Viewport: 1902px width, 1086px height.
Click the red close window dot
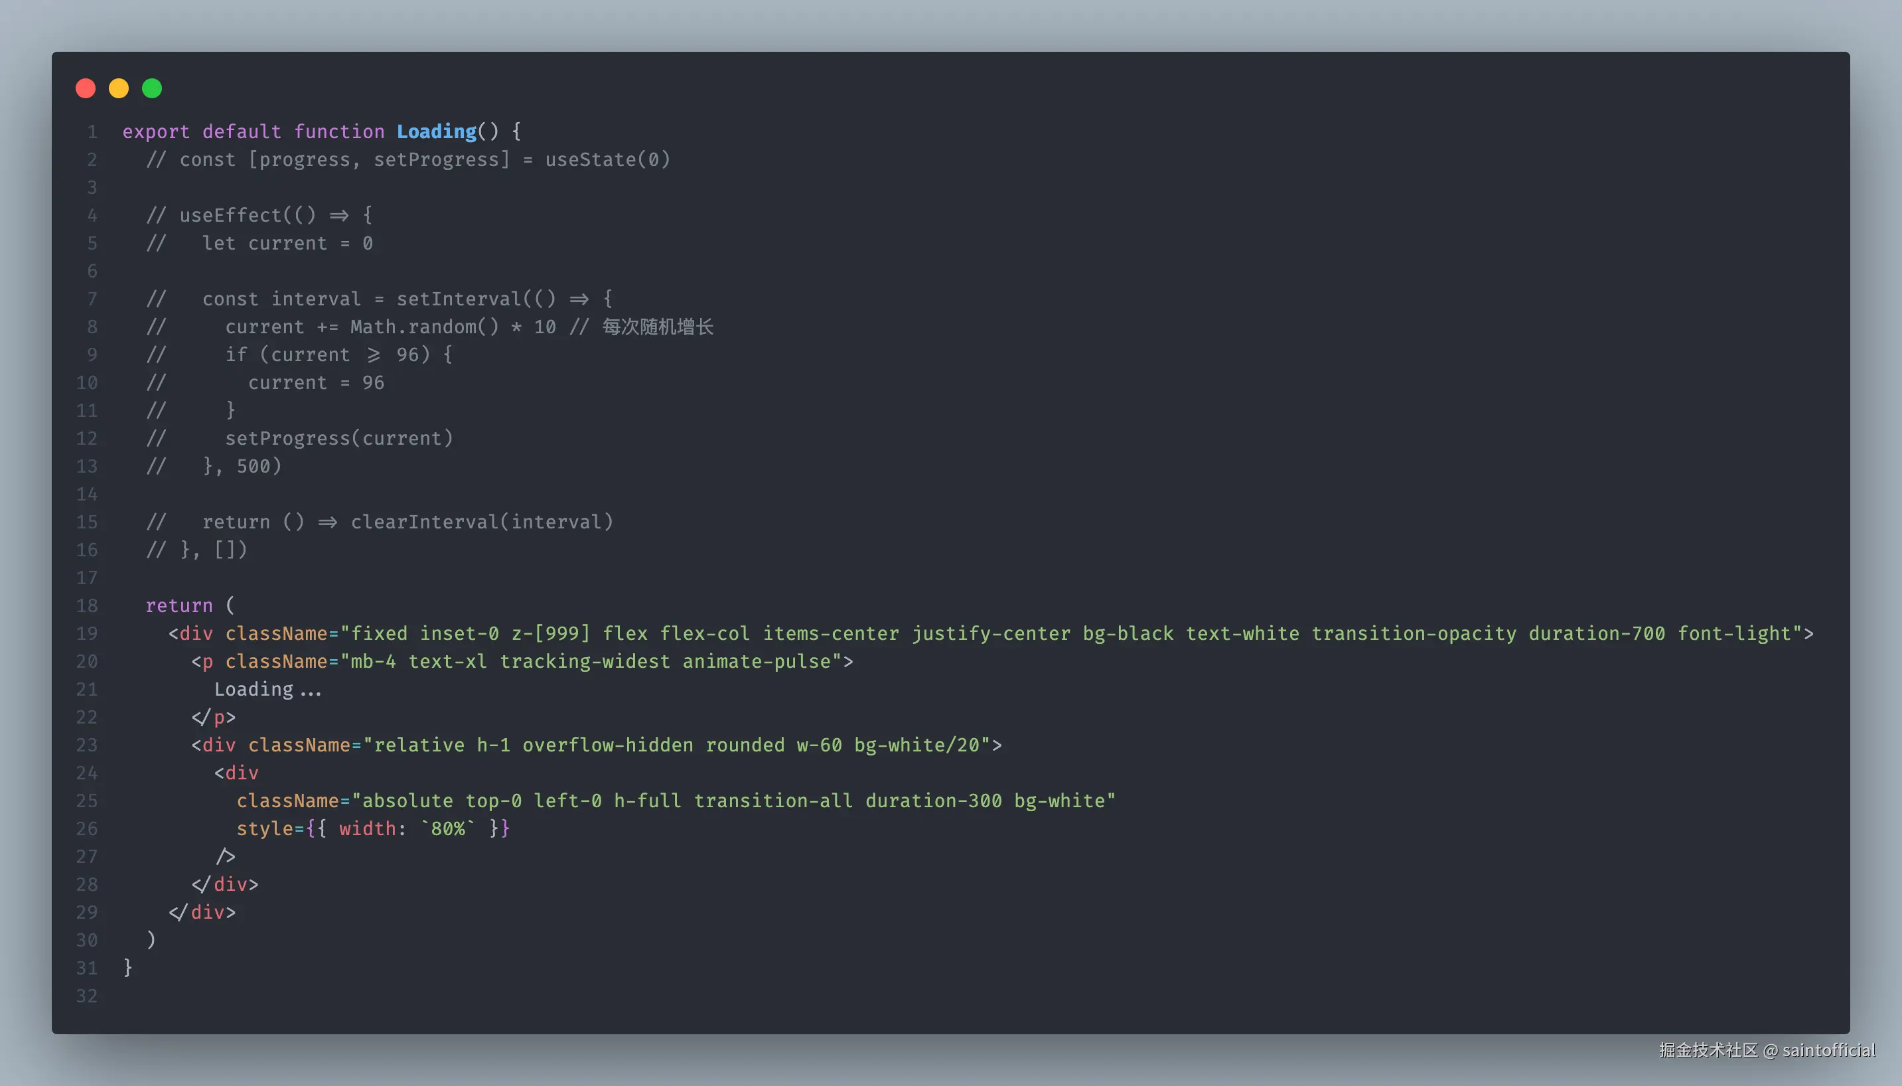[86, 89]
